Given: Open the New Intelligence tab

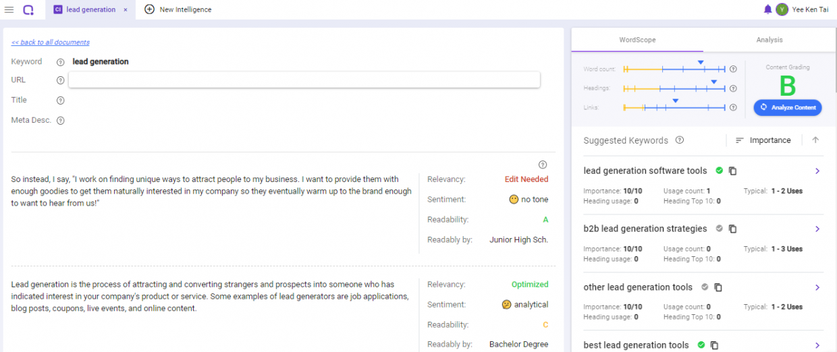Looking at the screenshot, I should coord(178,9).
